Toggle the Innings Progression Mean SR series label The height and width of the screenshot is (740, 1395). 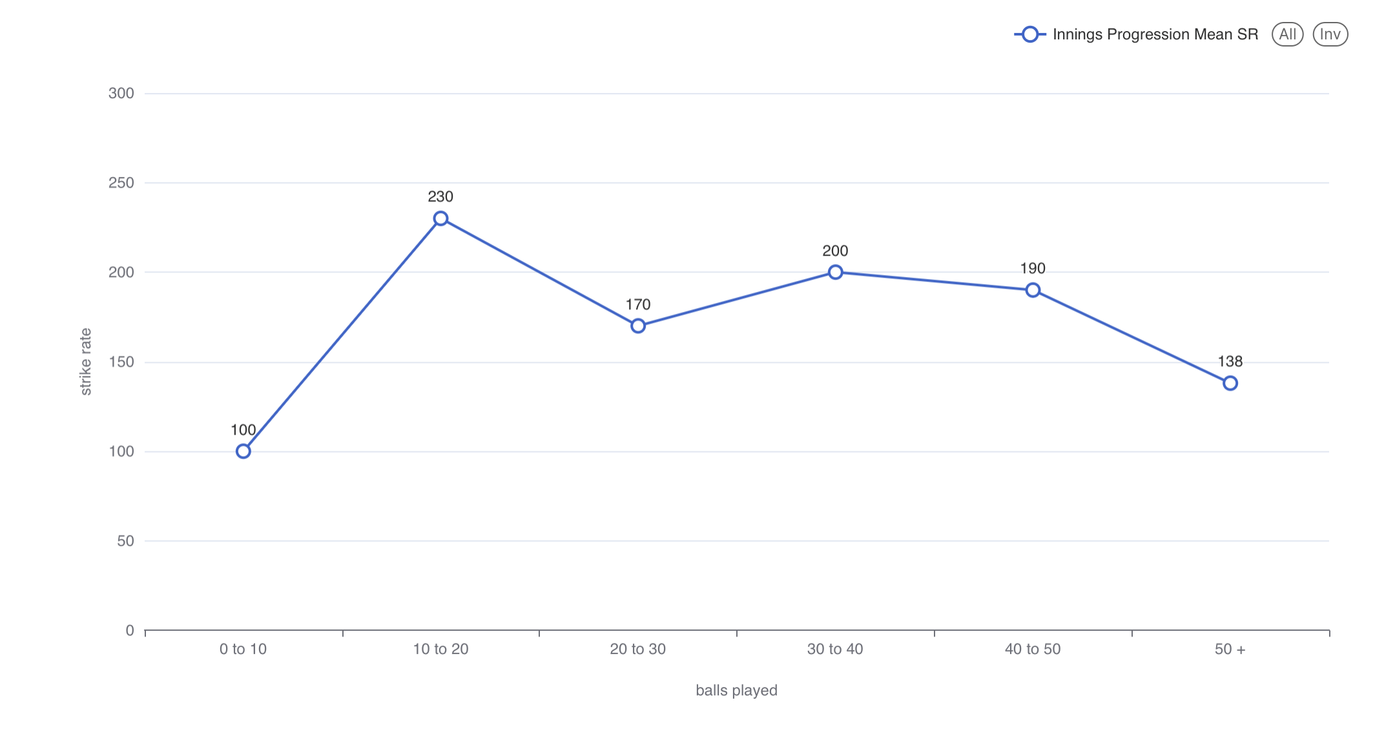pos(1155,34)
